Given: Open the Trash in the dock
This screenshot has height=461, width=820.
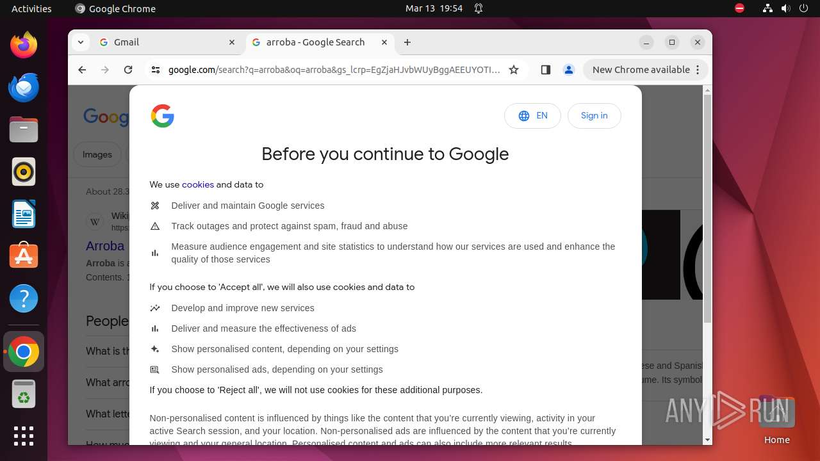Looking at the screenshot, I should pyautogui.click(x=24, y=394).
